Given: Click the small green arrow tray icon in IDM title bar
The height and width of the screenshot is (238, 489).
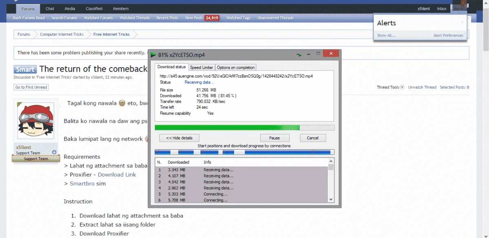Looking at the screenshot, I should [299, 55].
